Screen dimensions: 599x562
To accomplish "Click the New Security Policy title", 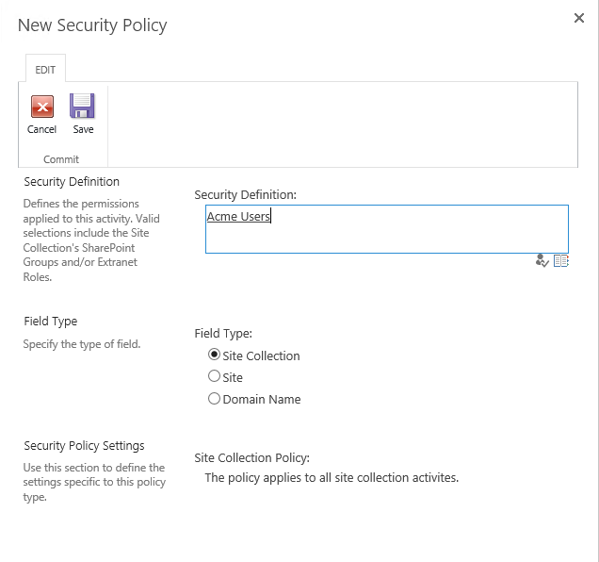I will pos(92,25).
